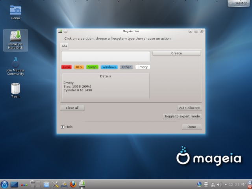This screenshot has width=252, height=189.
Task: Click Toggle to expert mode
Action: pyautogui.click(x=182, y=116)
